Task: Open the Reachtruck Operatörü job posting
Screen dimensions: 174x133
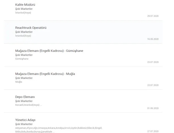Action: click(x=31, y=28)
